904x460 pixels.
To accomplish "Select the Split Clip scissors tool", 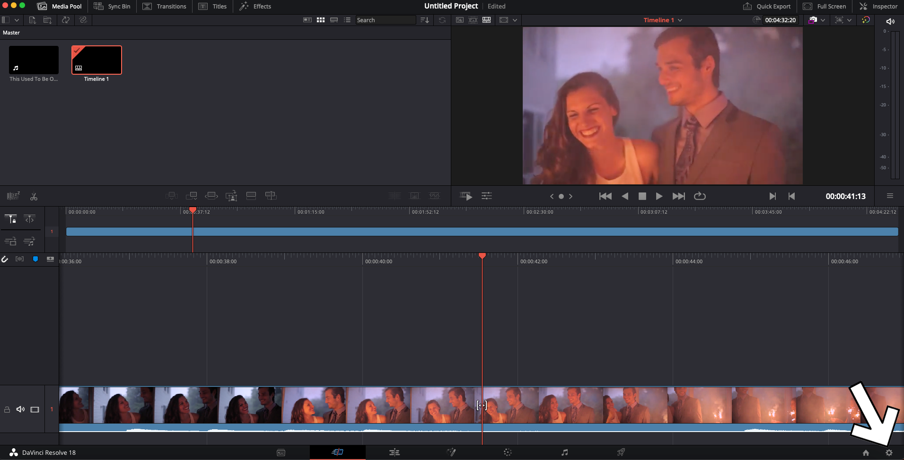I will [34, 196].
